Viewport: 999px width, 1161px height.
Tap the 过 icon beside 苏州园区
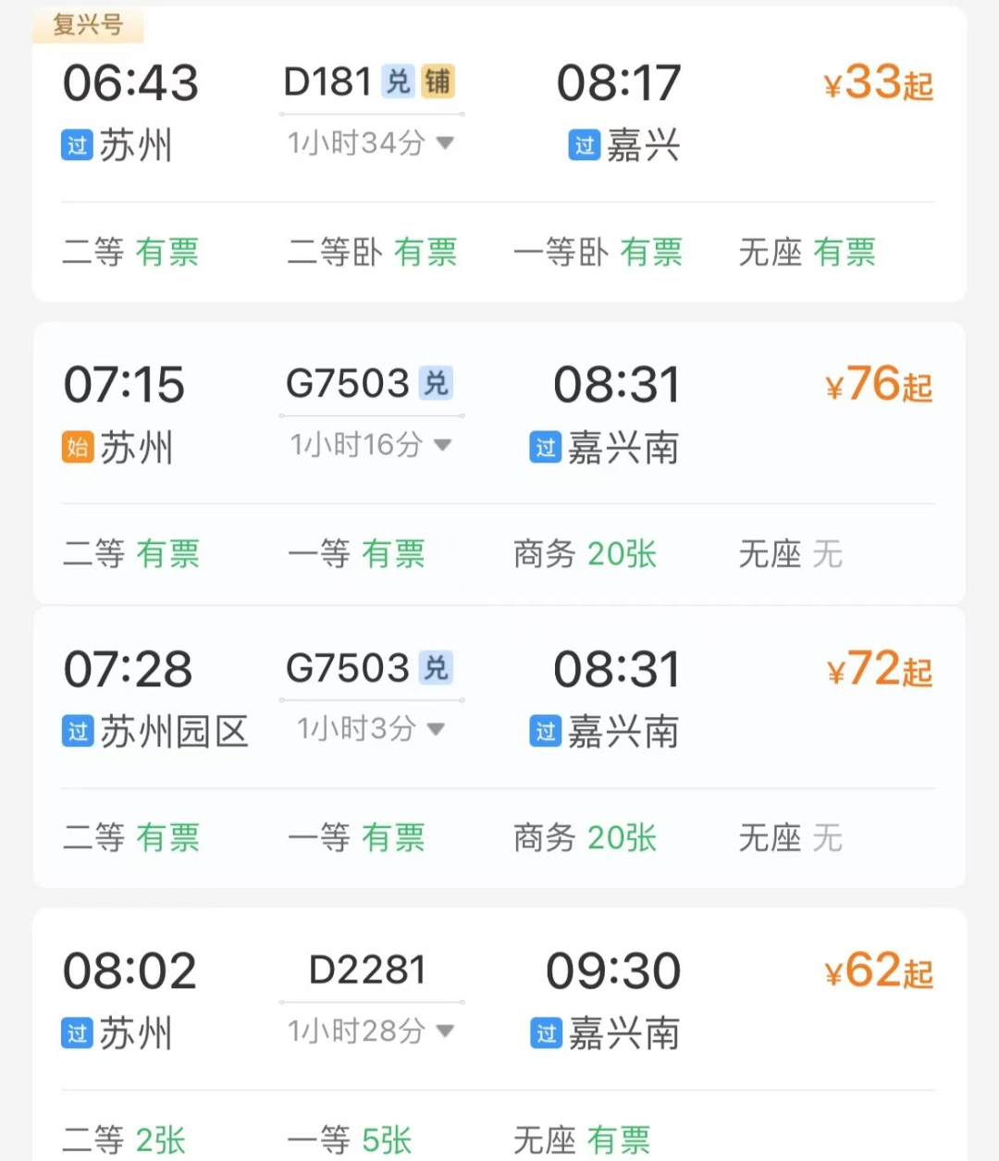point(78,732)
